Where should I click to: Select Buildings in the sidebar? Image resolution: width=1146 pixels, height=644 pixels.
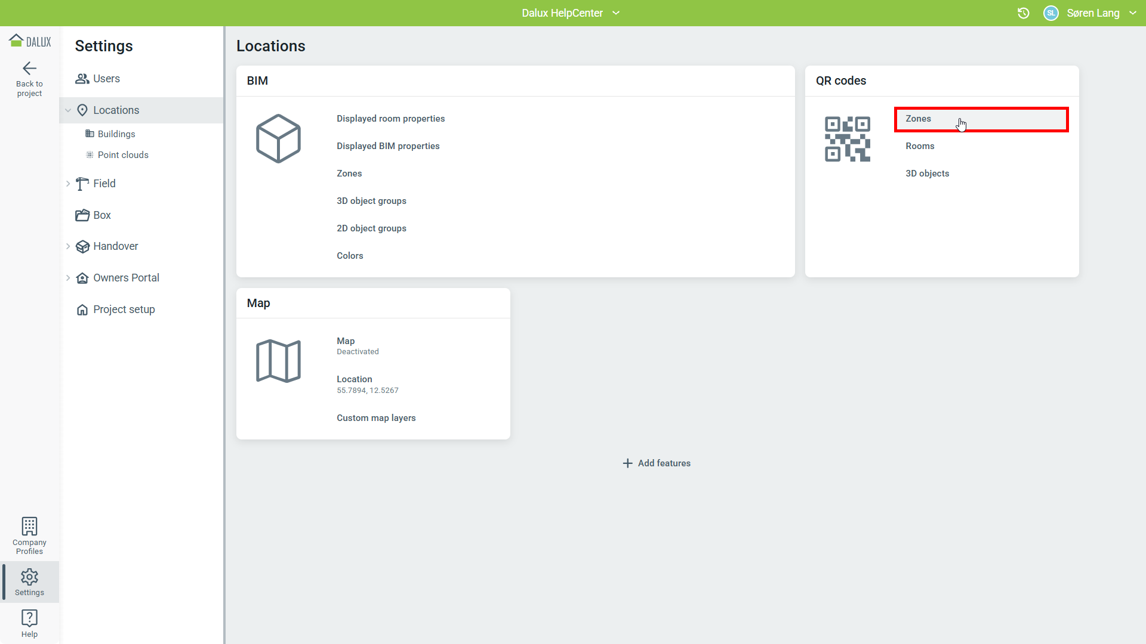pos(116,134)
